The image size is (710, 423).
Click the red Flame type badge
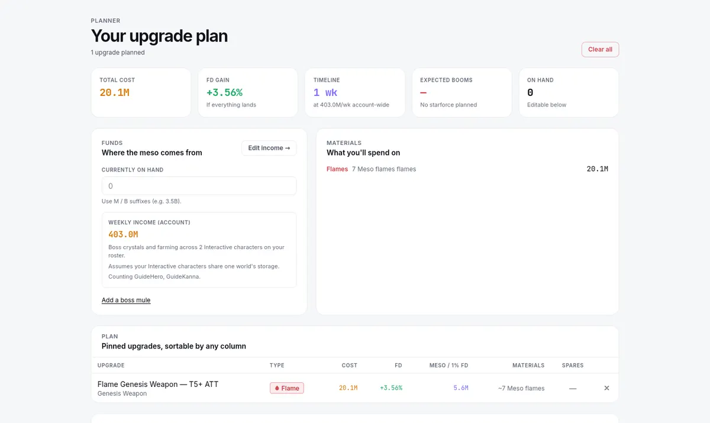tap(287, 388)
